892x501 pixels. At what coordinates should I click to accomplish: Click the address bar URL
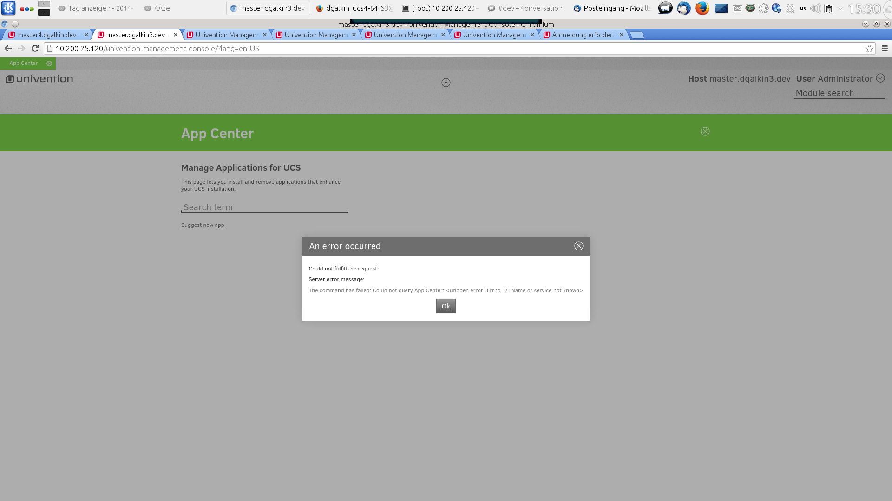(x=157, y=49)
